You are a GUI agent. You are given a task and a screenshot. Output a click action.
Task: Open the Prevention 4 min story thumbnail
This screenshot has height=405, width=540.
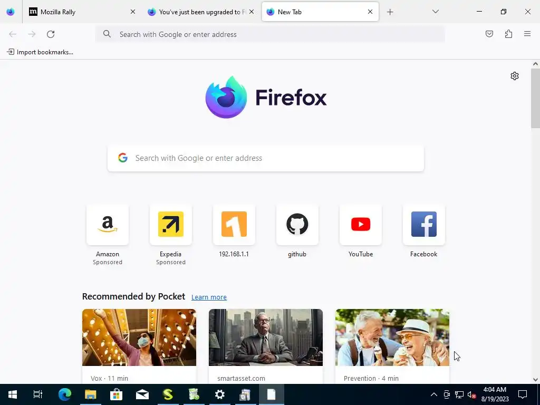click(392, 337)
